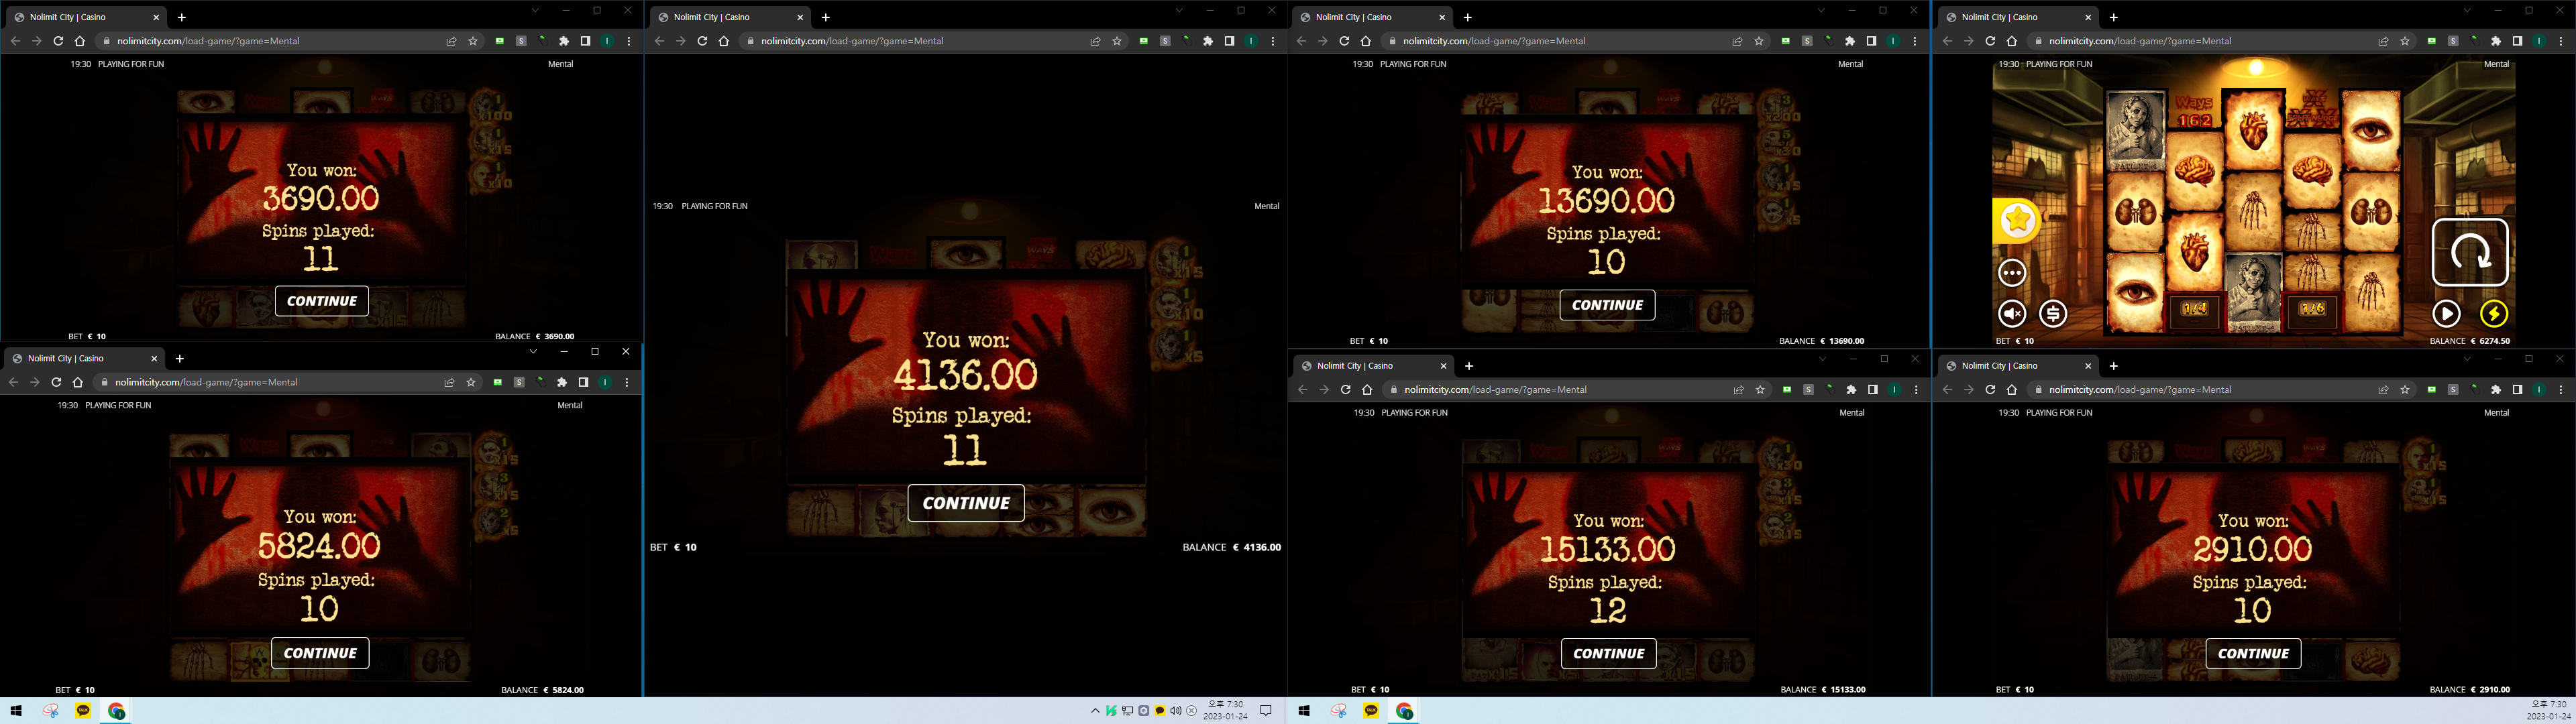Viewport: 2576px width, 724px height.
Task: Continue after the 4136.00 win
Action: (966, 503)
